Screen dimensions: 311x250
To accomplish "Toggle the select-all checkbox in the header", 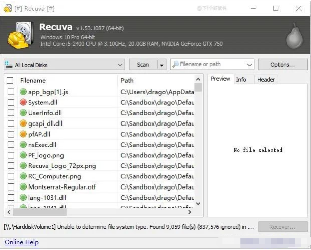I will point(10,80).
